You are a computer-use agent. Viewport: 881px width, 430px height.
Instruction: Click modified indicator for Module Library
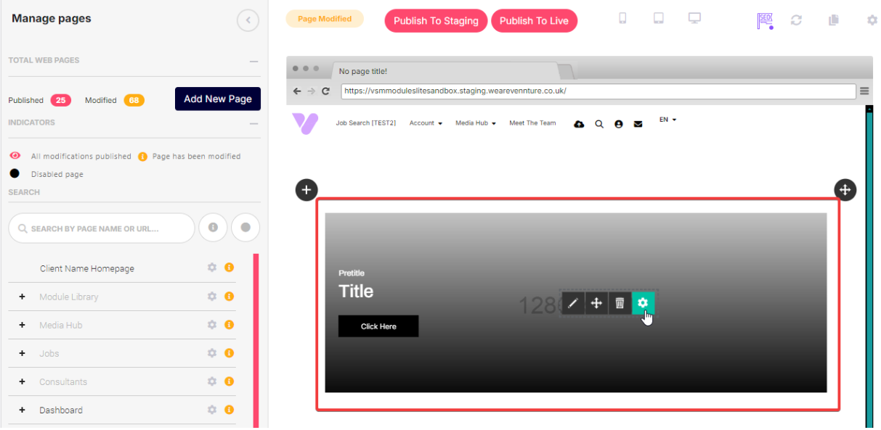229,296
